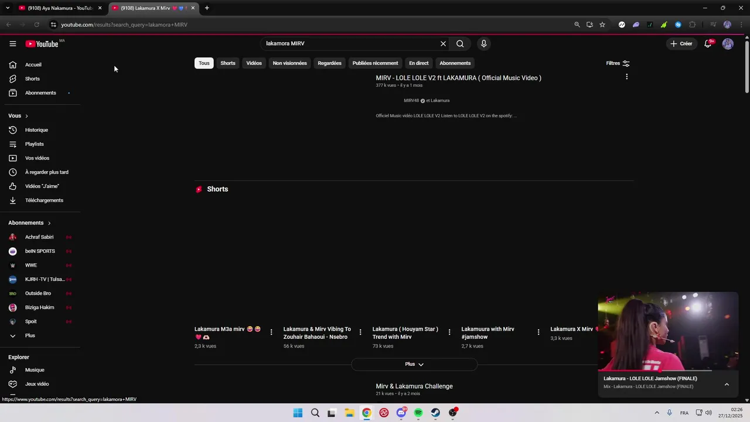Image resolution: width=750 pixels, height=422 pixels.
Task: Open the MIRV48 channel link
Action: click(x=411, y=101)
